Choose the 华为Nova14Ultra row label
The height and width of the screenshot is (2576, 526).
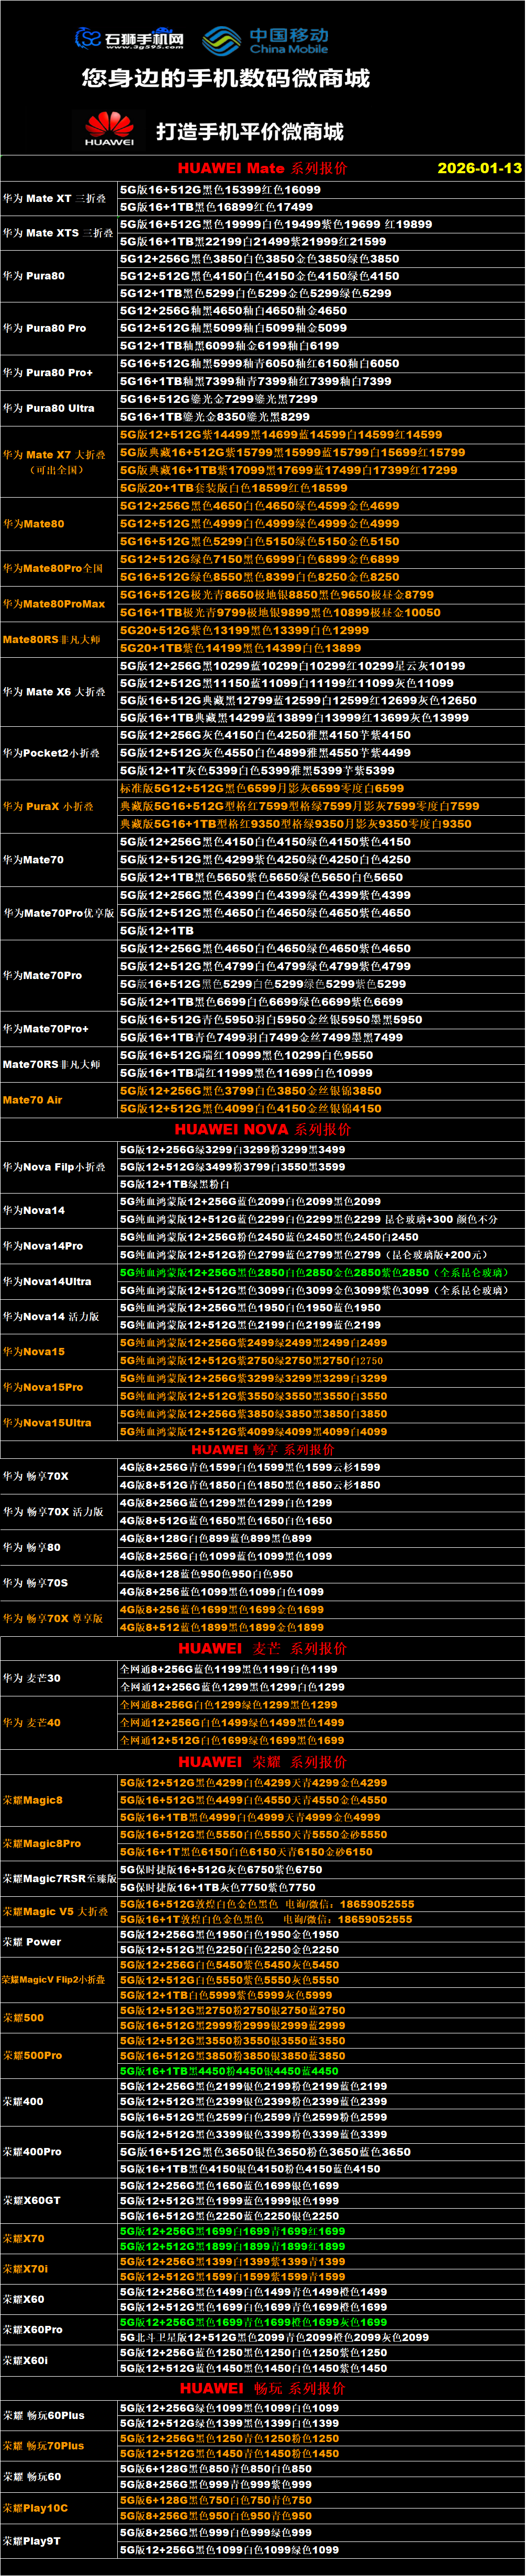tap(47, 1281)
